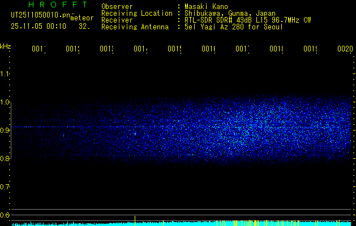Viewport: 356px width, 226px height.
Task: Click the Observer name Masaki Kano
Action: pyautogui.click(x=206, y=6)
